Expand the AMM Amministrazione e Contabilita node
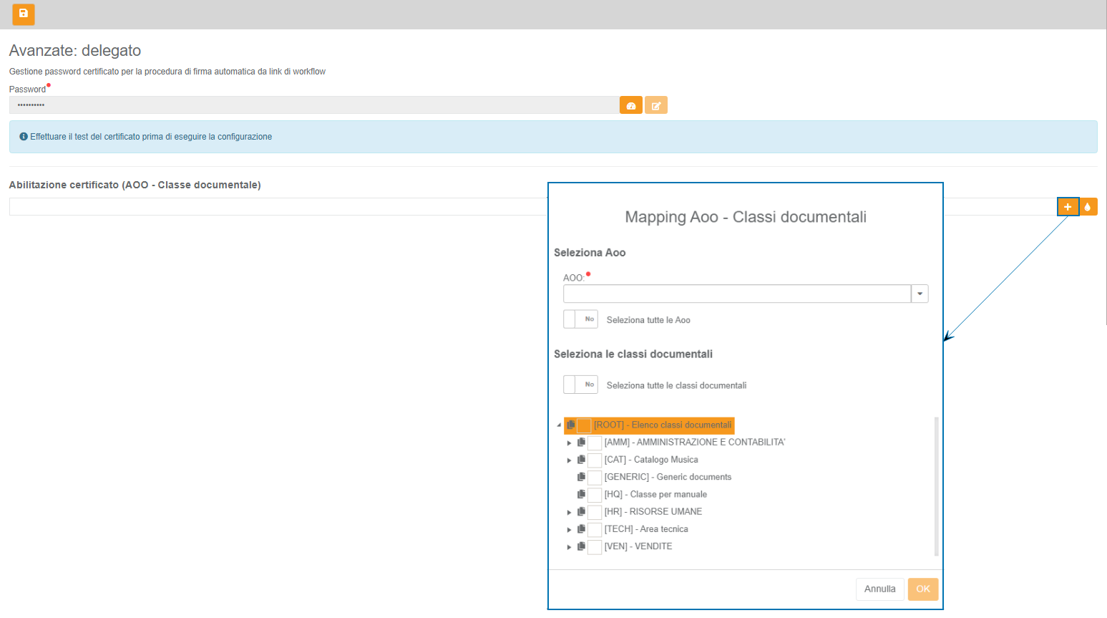1107x618 pixels. (x=570, y=443)
